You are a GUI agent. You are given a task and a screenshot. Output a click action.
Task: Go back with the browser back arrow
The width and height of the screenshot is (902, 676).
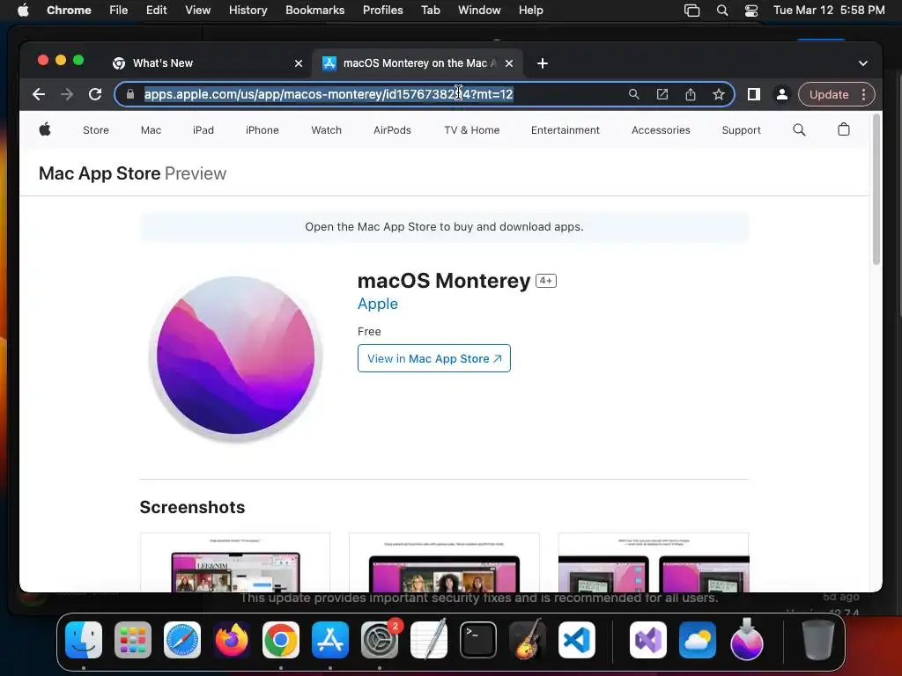tap(39, 94)
